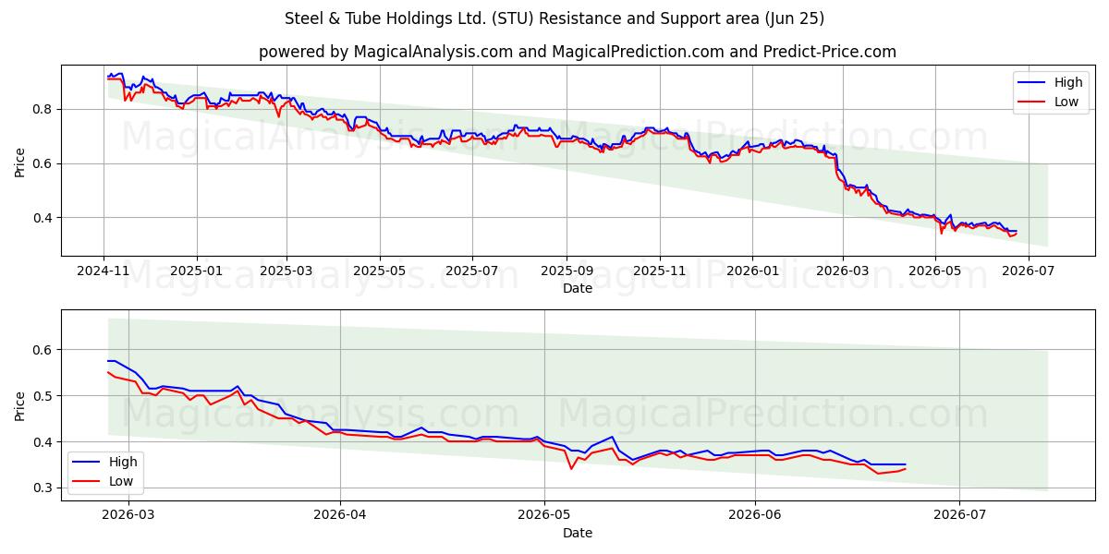This screenshot has width=1109, height=554.
Task: Click the '2026-05' x-axis label in the top chart
Action: click(x=935, y=271)
